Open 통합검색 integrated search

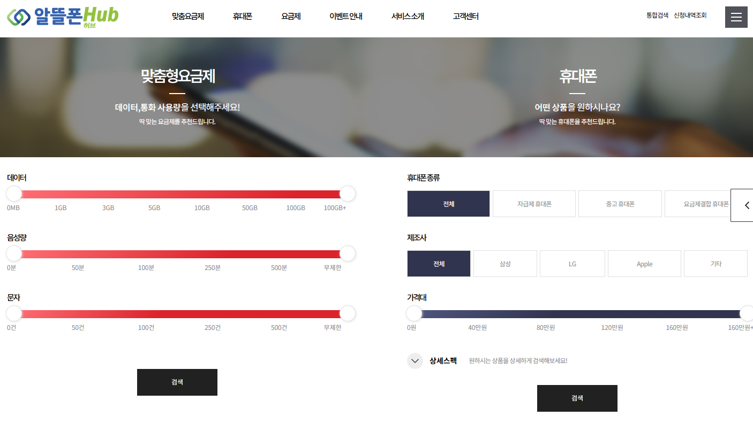coord(657,16)
